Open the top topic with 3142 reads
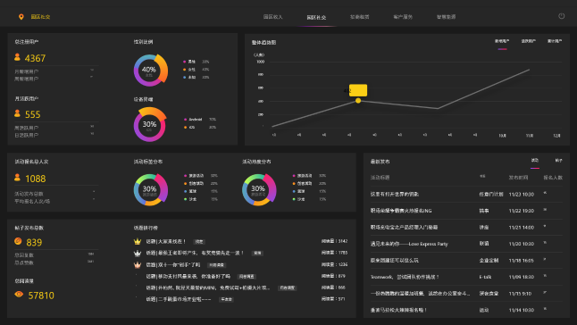Viewport: 577px width, 325px height. 240,242
